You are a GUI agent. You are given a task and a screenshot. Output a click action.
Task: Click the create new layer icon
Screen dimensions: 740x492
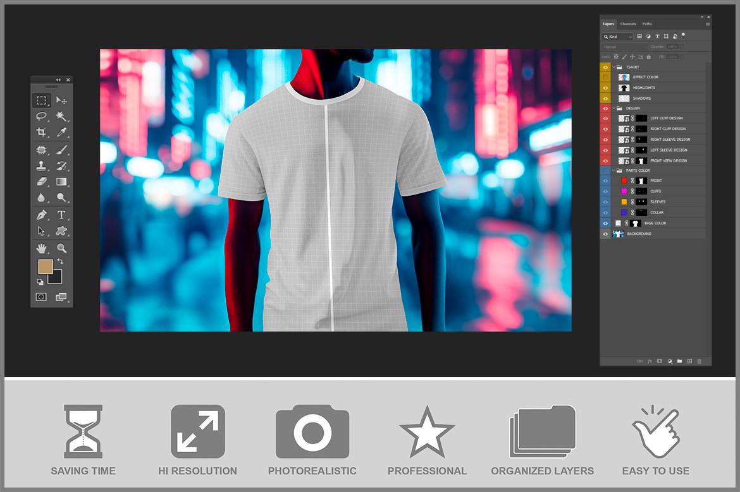pos(689,361)
